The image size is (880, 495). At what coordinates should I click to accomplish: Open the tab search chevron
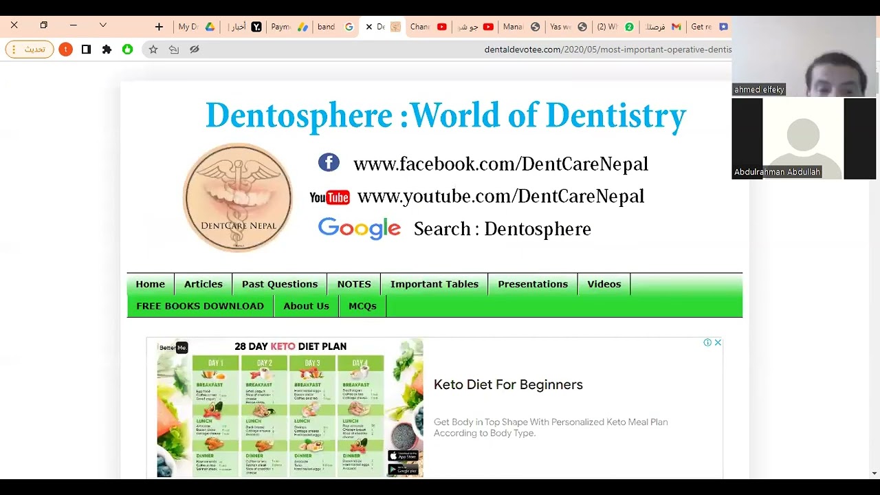tap(103, 25)
